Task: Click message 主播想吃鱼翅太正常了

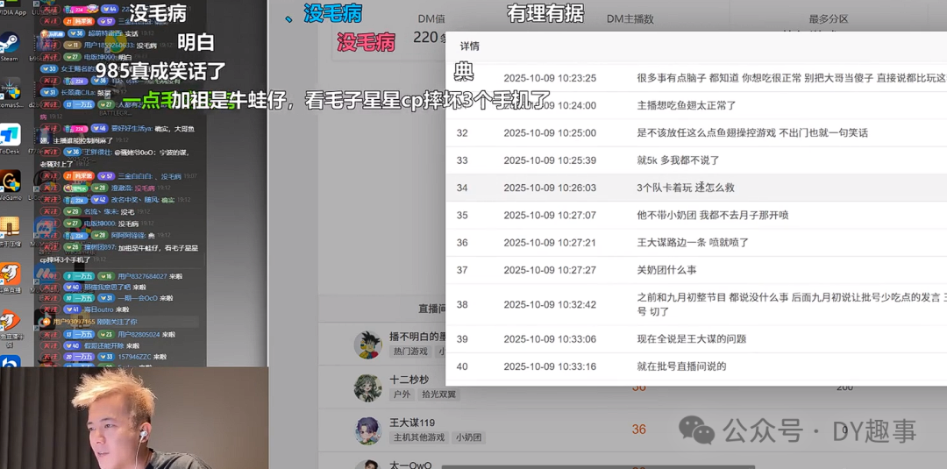Action: [687, 105]
